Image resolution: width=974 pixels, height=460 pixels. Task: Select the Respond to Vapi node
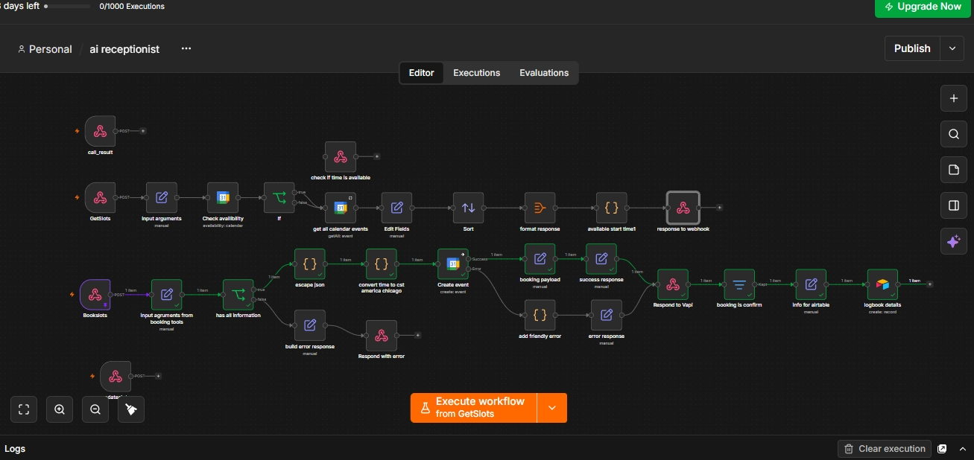click(673, 284)
